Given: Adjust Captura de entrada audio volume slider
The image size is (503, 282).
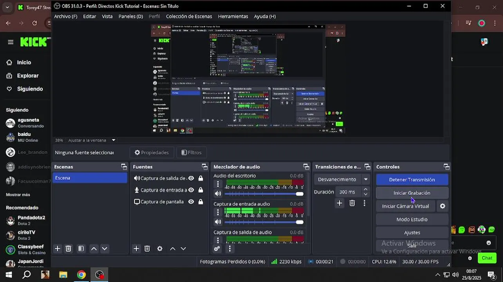Looking at the screenshot, I should pyautogui.click(x=264, y=222).
